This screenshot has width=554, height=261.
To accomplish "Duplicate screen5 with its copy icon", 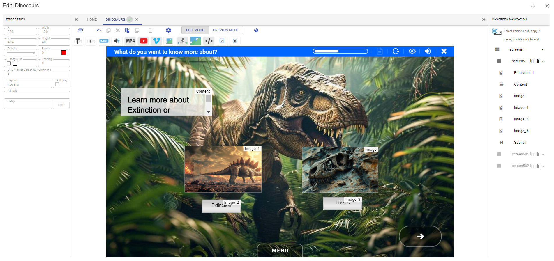I will click(532, 61).
